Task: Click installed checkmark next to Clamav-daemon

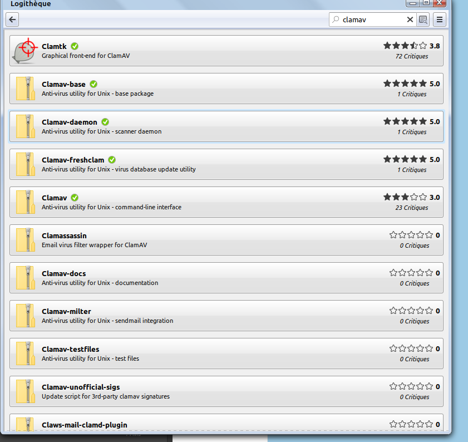Action: [x=105, y=122]
